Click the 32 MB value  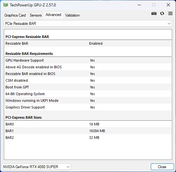coord(94,138)
